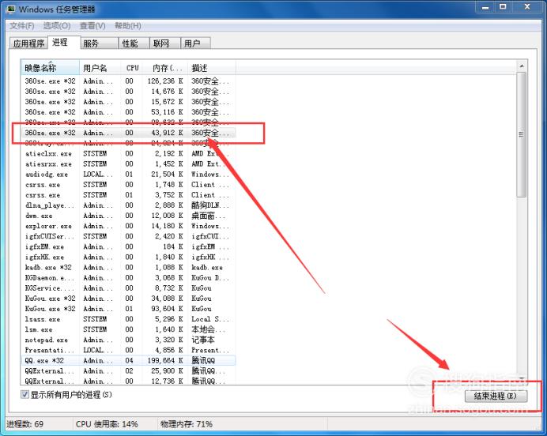Select the notepad.exe process row
This screenshot has height=436, width=547.
tap(128, 340)
